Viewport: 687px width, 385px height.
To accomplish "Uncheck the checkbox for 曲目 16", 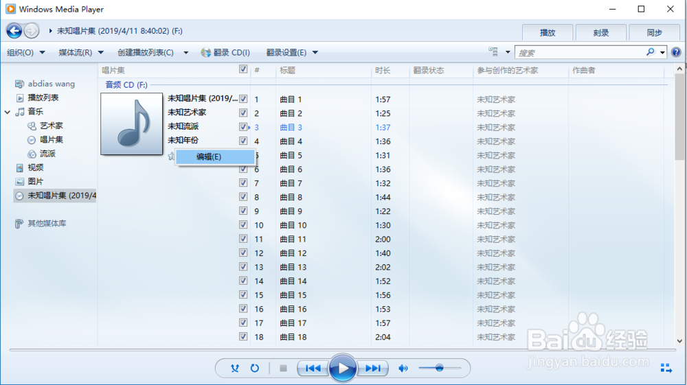I will click(x=243, y=308).
